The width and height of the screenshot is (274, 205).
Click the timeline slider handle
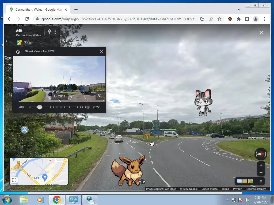click(x=40, y=107)
